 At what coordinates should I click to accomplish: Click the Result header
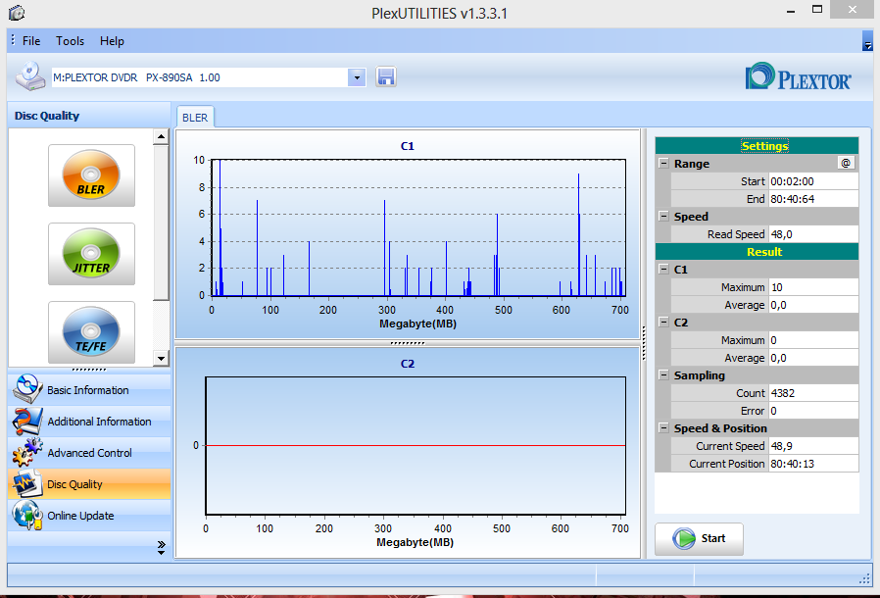(x=757, y=252)
